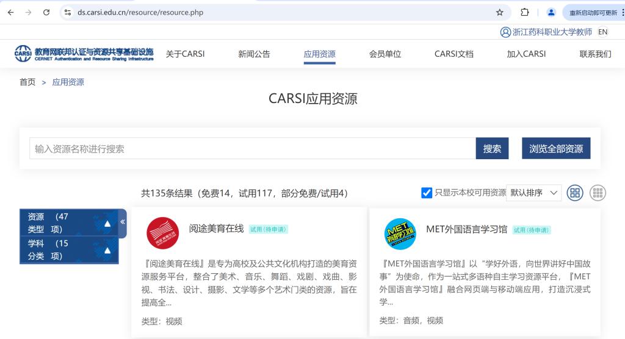The height and width of the screenshot is (339, 625).
Task: Switch language with the EN button
Action: click(602, 32)
